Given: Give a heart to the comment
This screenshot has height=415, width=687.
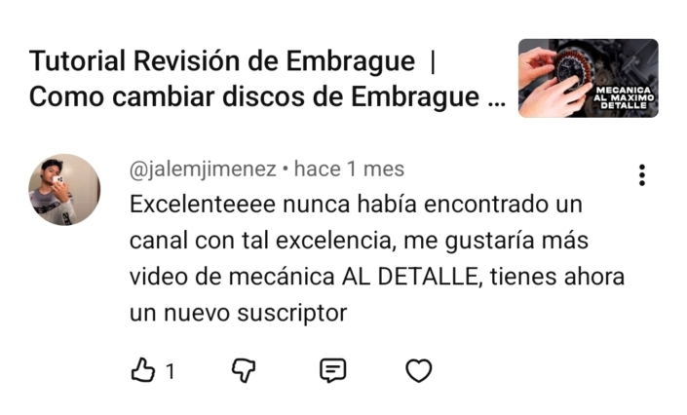Looking at the screenshot, I should pos(419,371).
